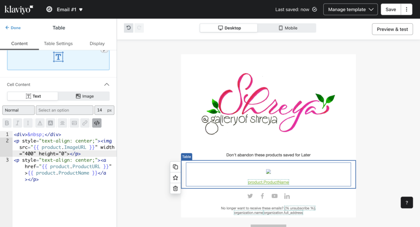This screenshot has width=420, height=227.
Task: Open more text formatting options
Action: coord(28,123)
